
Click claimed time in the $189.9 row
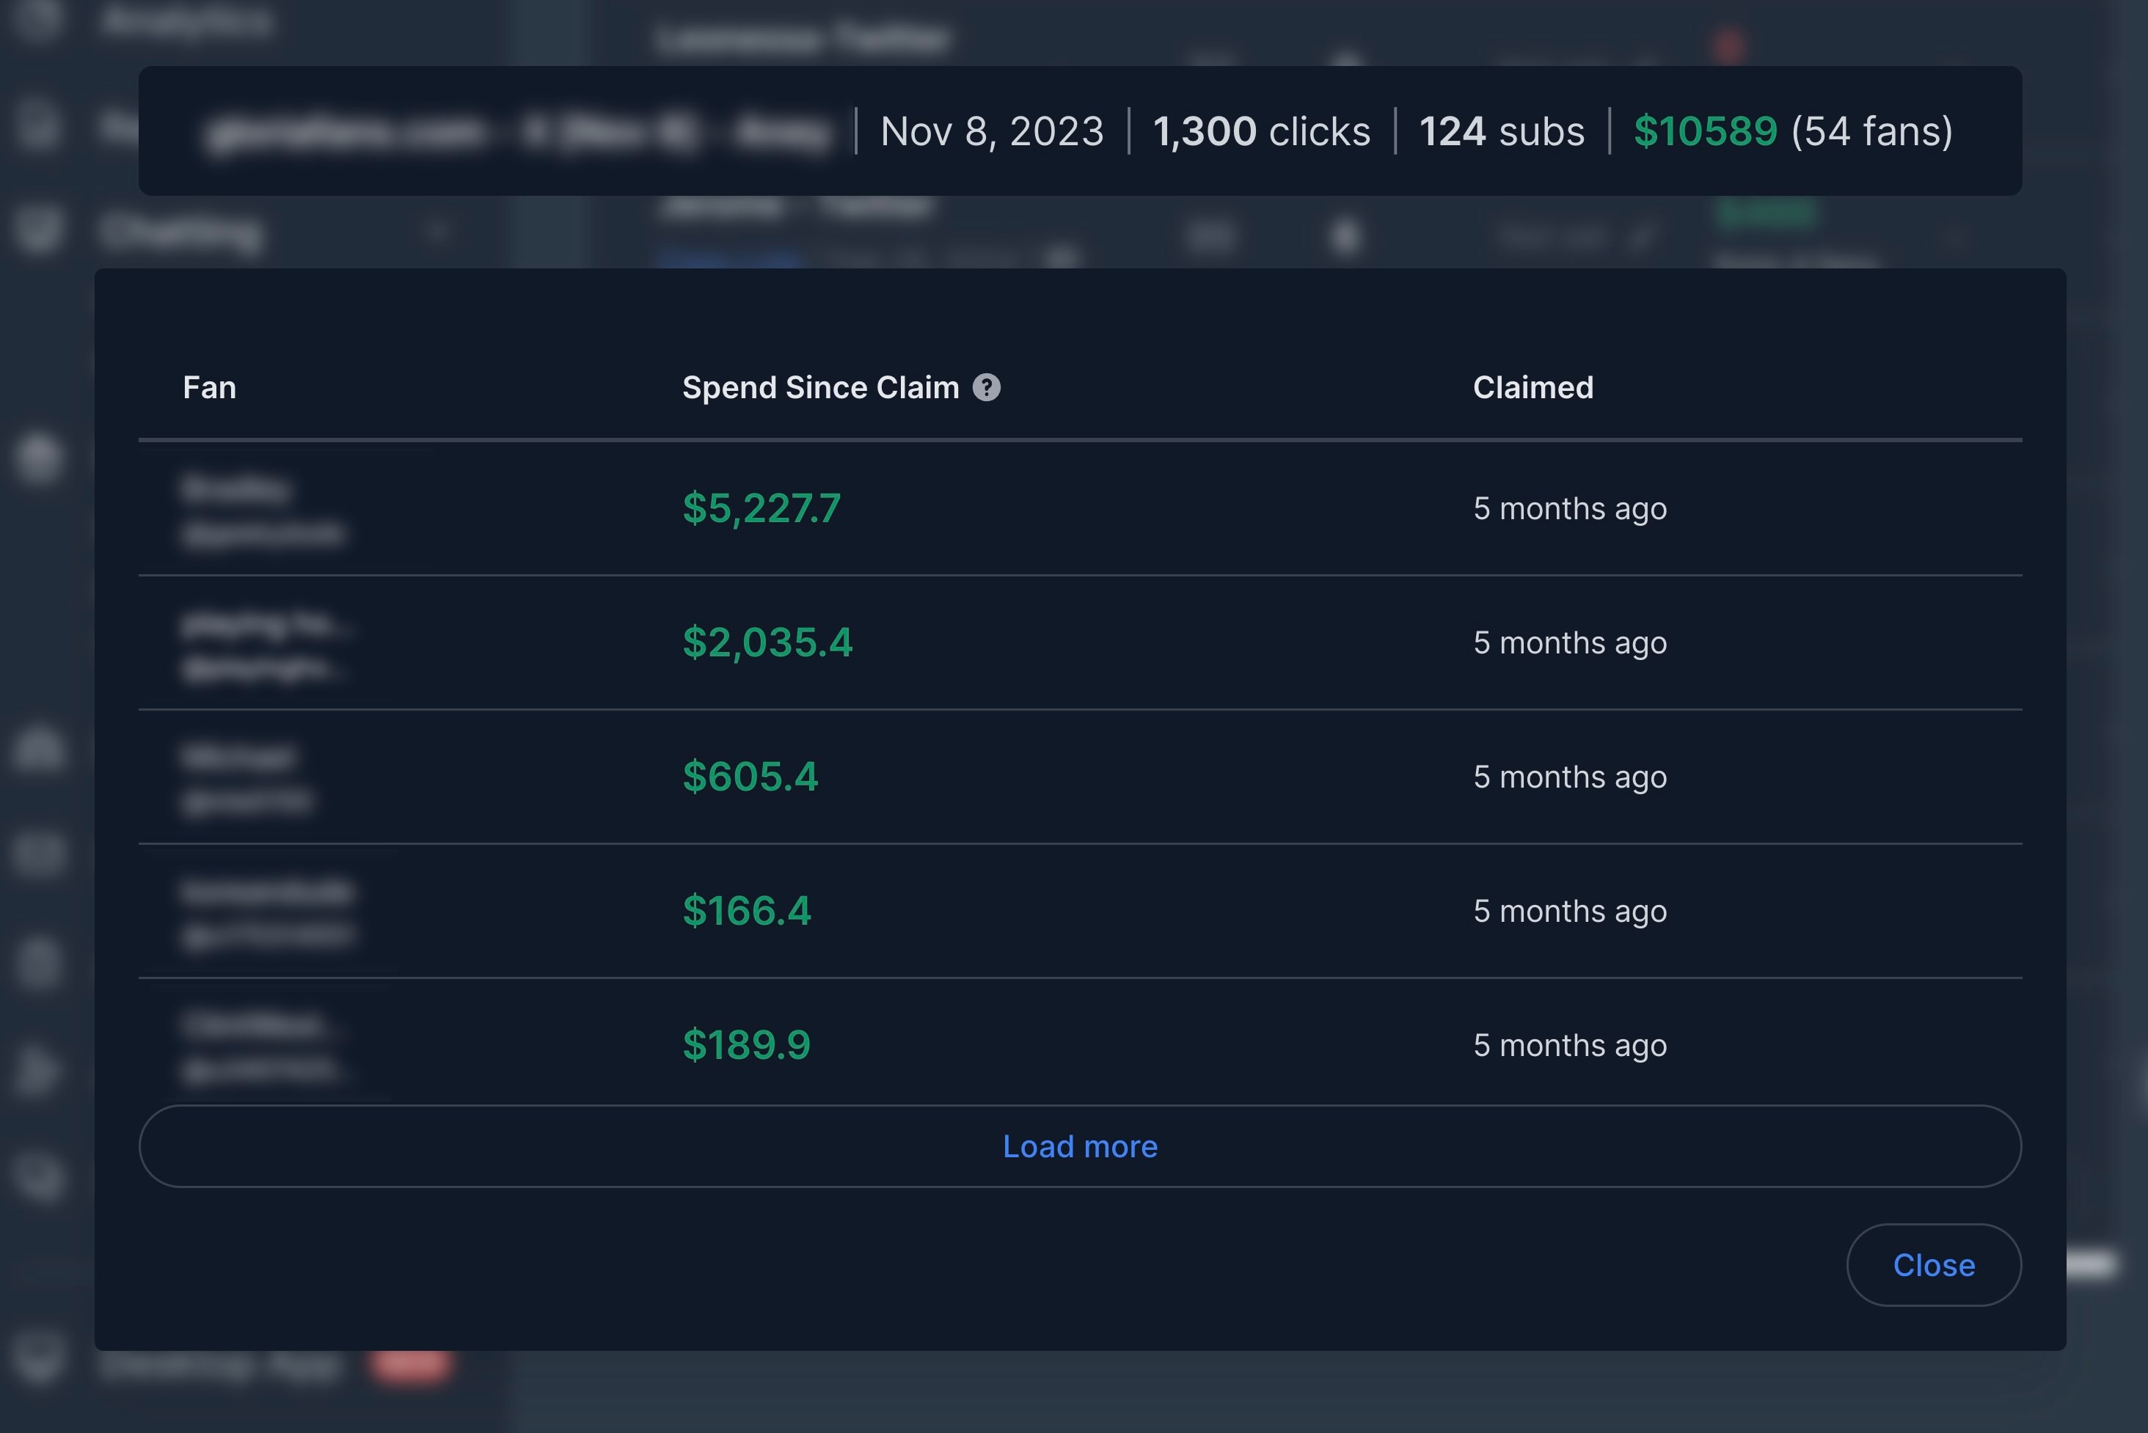click(1569, 1046)
